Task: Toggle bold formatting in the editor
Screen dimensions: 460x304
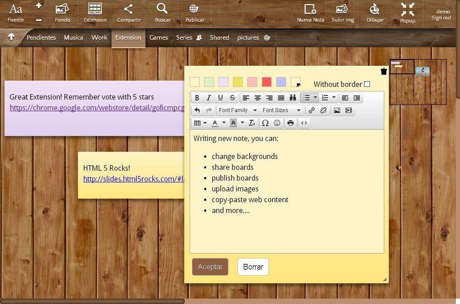Action: [x=197, y=98]
